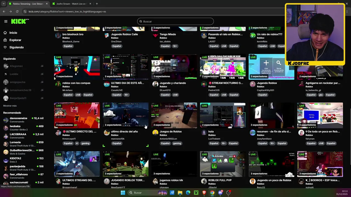The width and height of the screenshot is (351, 197).
Task: Click offline icon next to Loddix
Action: pos(42,74)
